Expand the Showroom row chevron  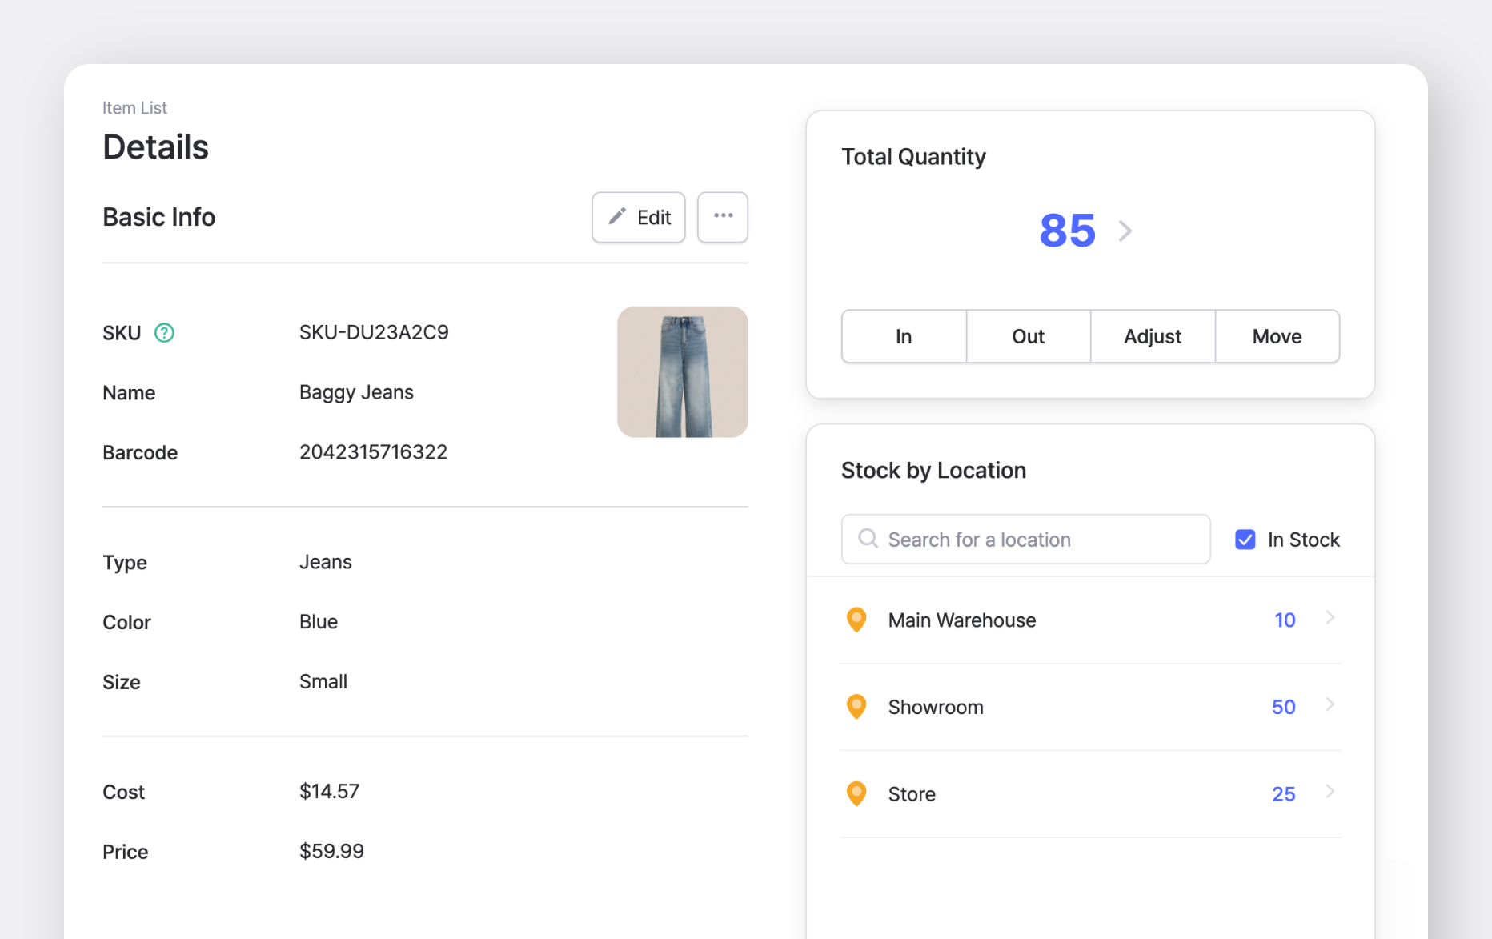pos(1330,704)
